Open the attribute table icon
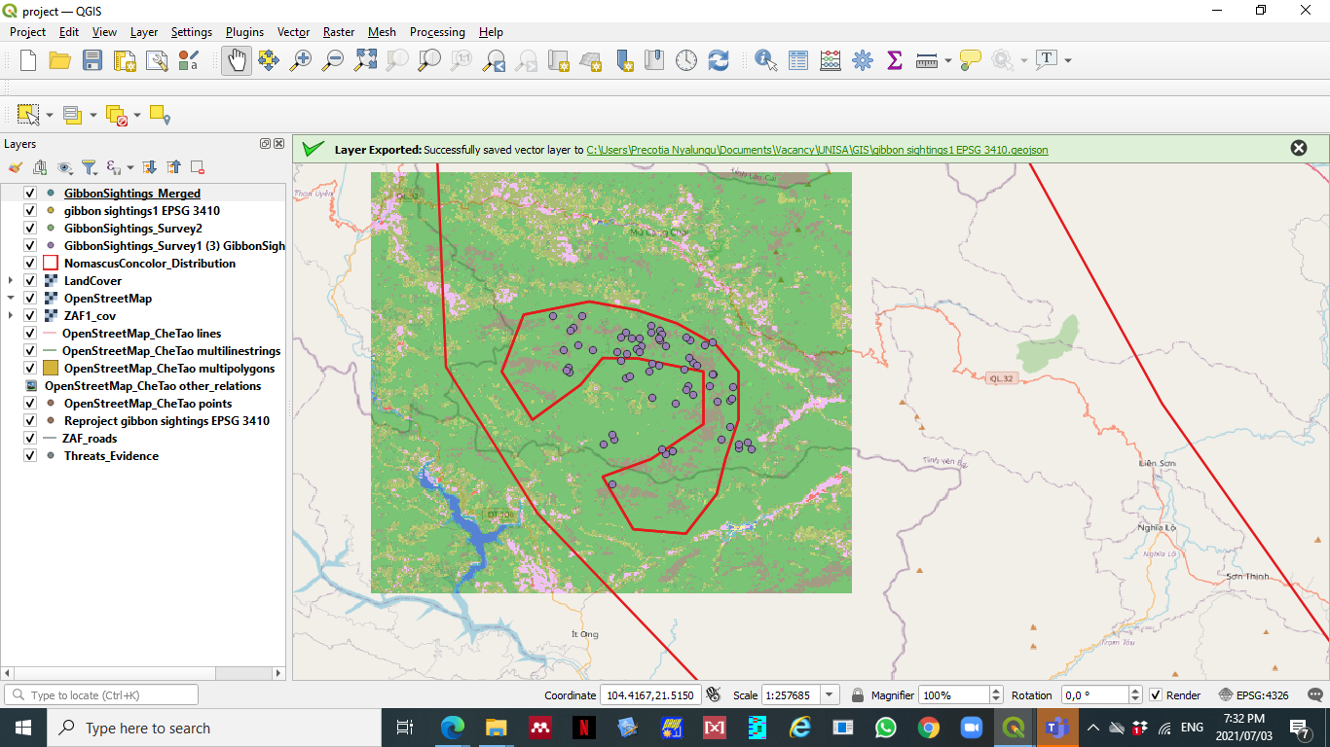 798,60
